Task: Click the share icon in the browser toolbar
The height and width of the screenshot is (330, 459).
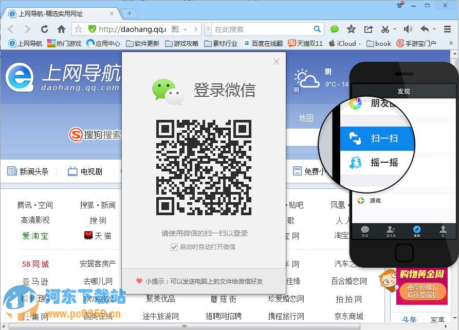Action: point(369,29)
